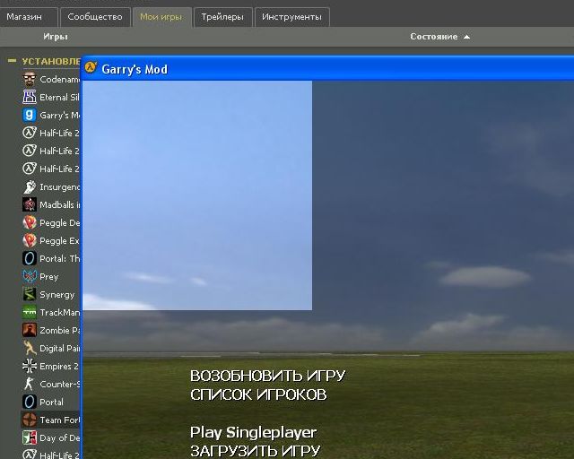Select the Zombie Panic game icon
This screenshot has height=459, width=574.
30,330
